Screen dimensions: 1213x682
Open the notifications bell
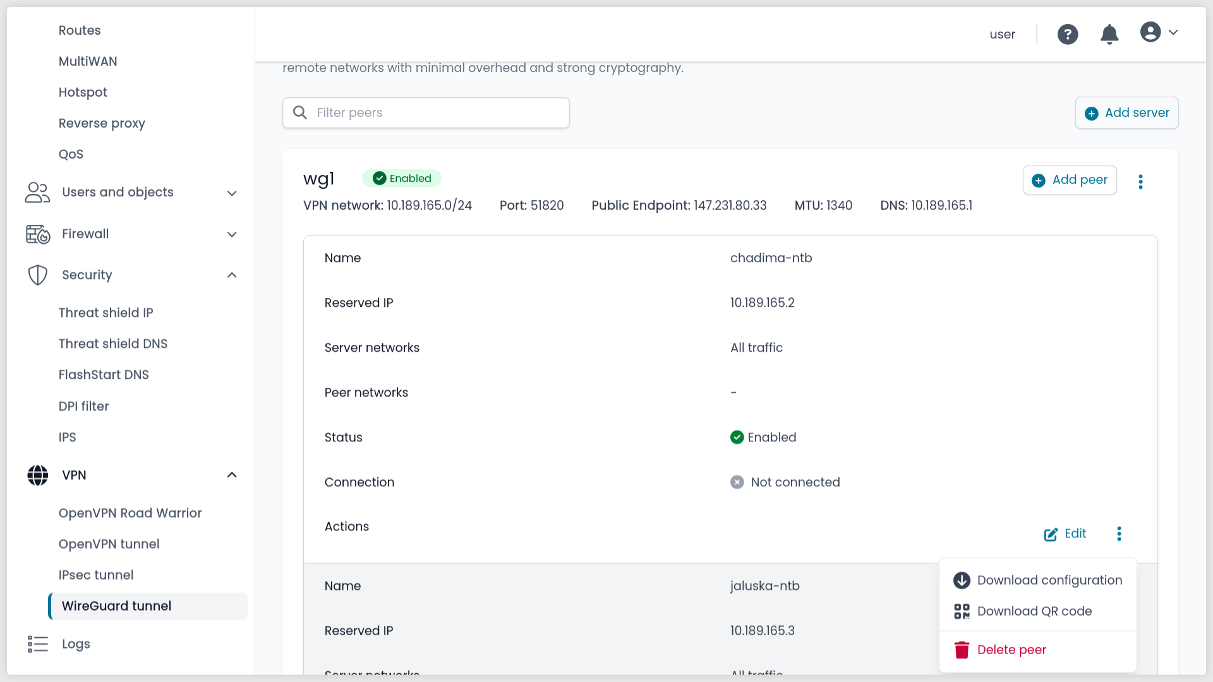(x=1109, y=34)
